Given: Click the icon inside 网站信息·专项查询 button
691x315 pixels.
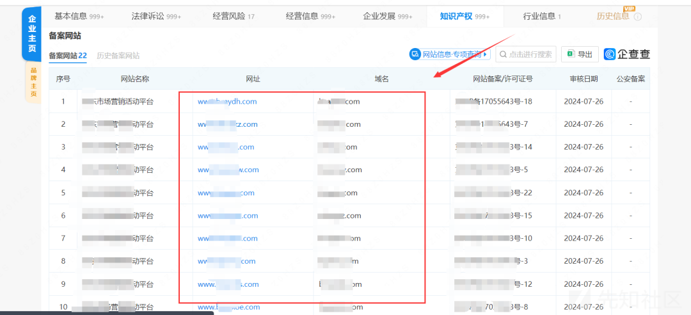Looking at the screenshot, I should pyautogui.click(x=415, y=54).
